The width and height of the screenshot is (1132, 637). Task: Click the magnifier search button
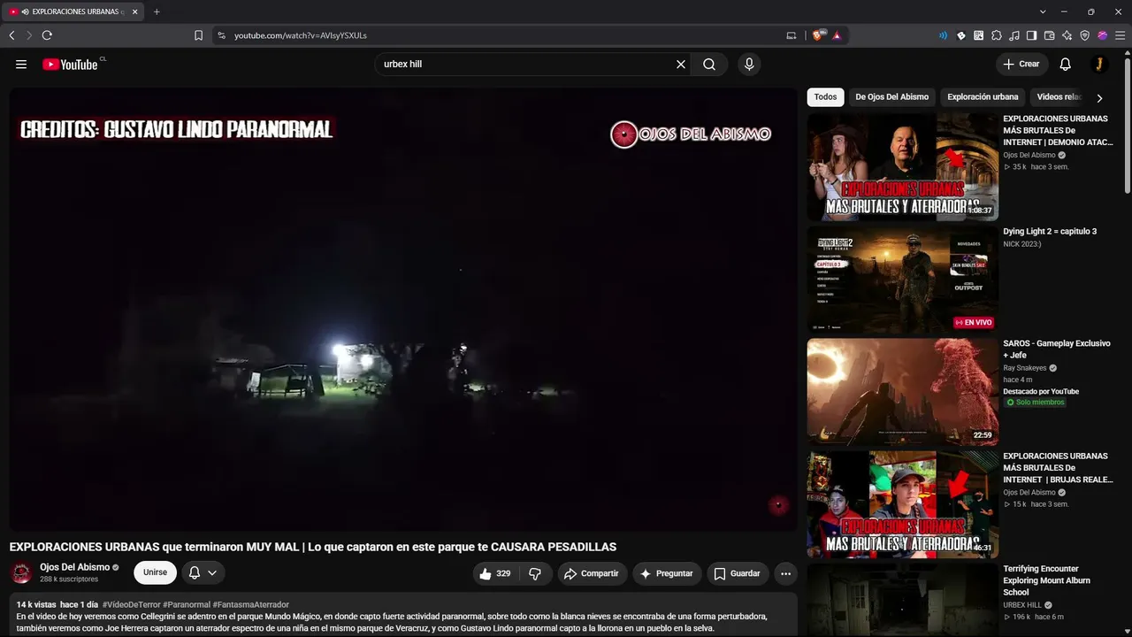point(709,65)
